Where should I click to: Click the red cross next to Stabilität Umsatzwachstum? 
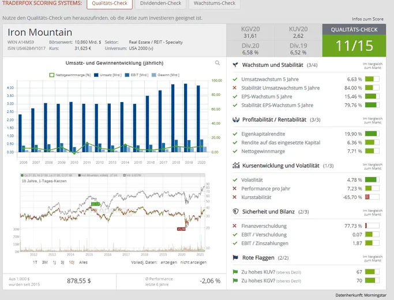(235, 88)
